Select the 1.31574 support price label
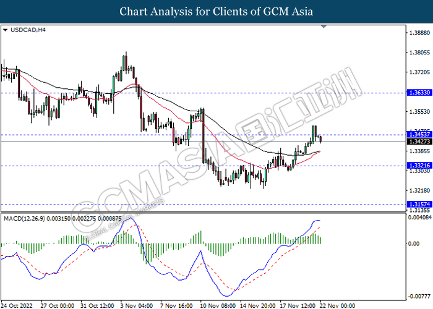 419,205
